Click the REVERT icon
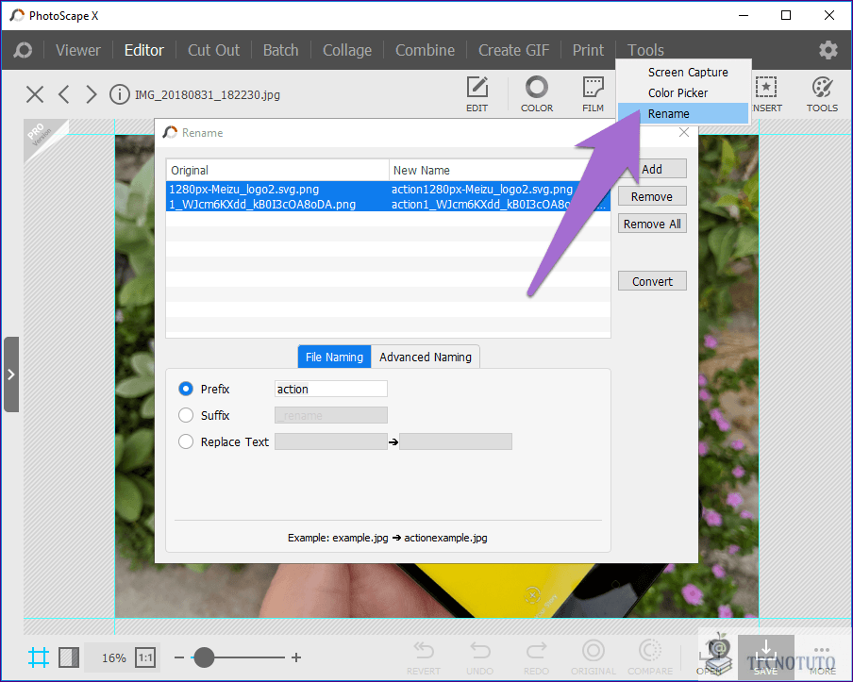Viewport: 853px width, 682px height. 424,657
